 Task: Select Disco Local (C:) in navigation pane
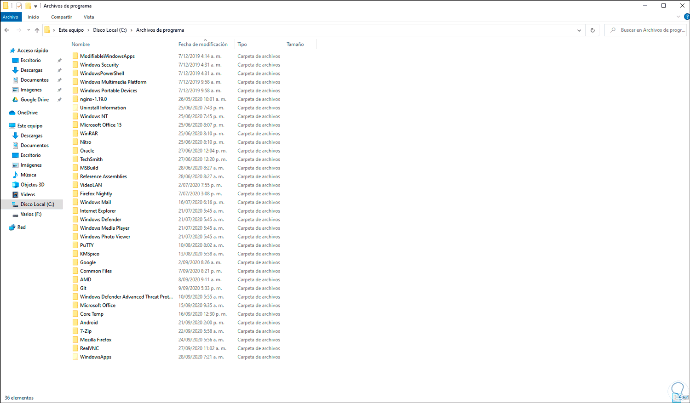32,204
